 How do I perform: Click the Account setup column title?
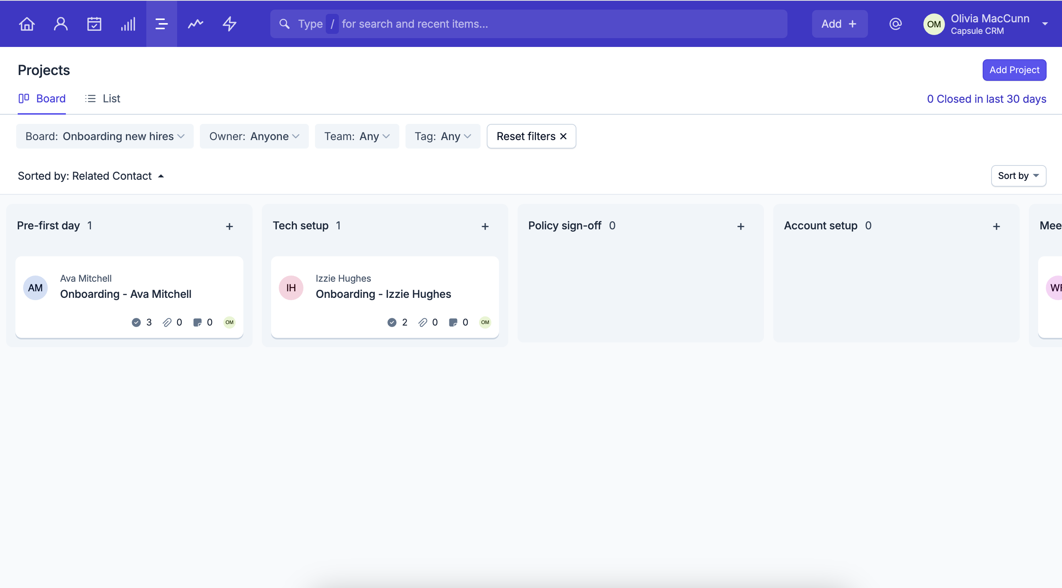click(821, 226)
